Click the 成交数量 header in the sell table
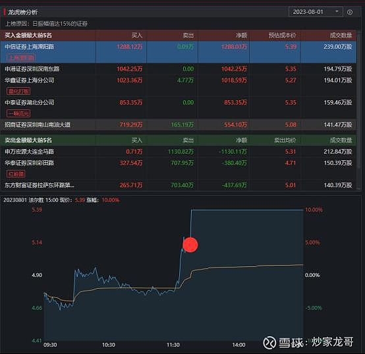The image size is (365, 354). coord(341,140)
